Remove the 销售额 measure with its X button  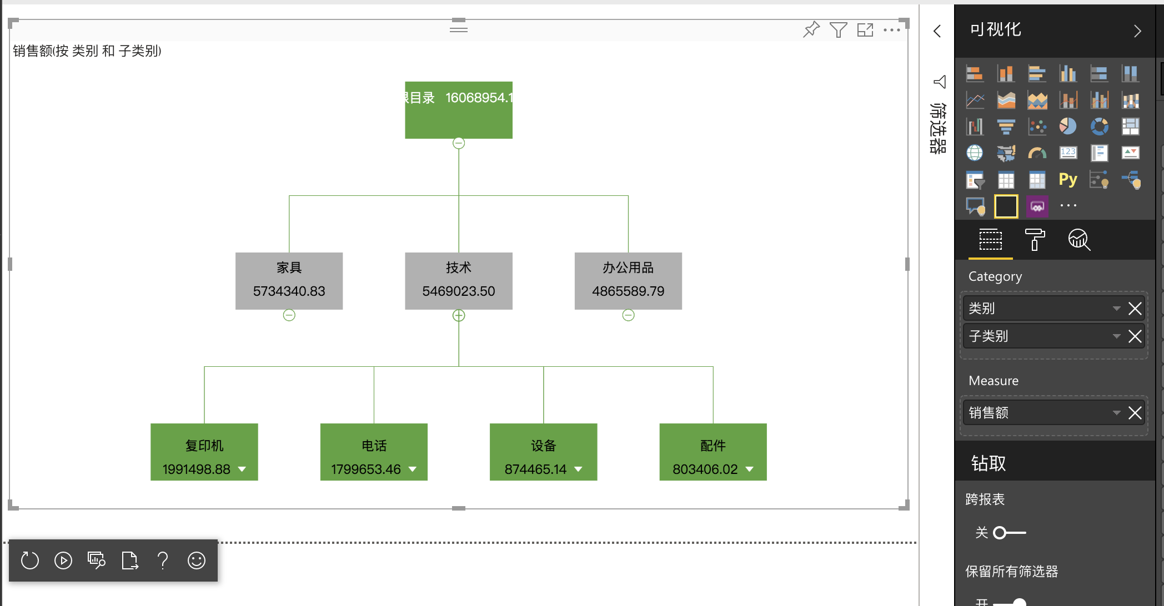(1135, 412)
